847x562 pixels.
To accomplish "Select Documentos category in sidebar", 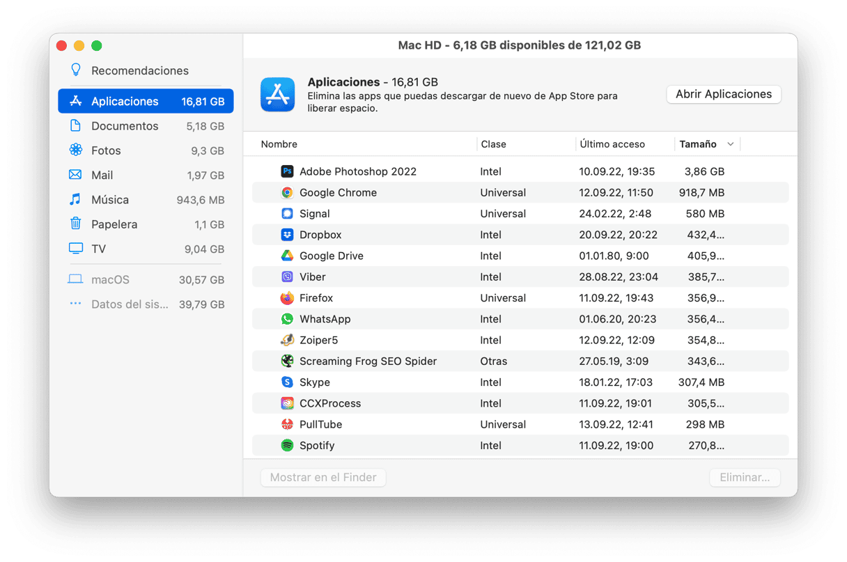I will [146, 126].
